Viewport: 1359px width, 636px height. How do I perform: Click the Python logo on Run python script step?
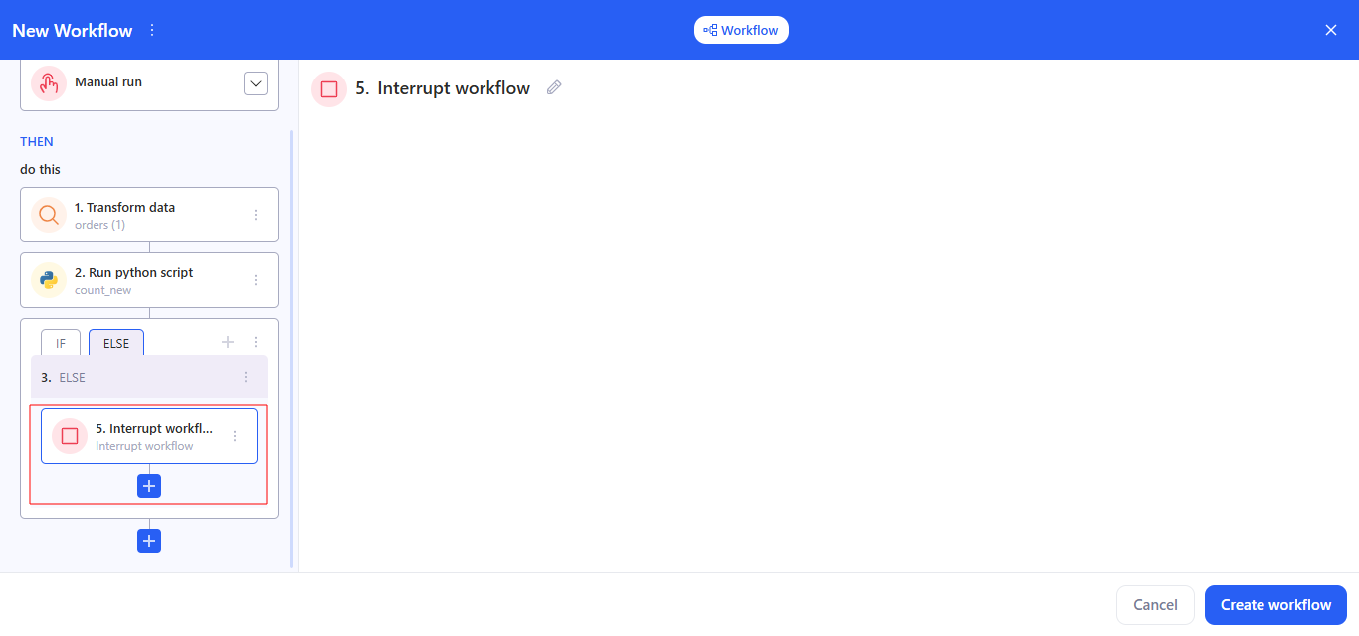pos(48,279)
